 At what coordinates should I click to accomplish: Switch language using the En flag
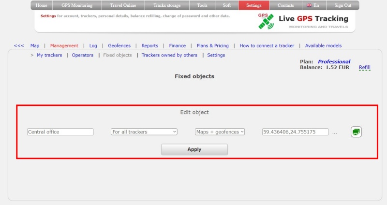313,5
